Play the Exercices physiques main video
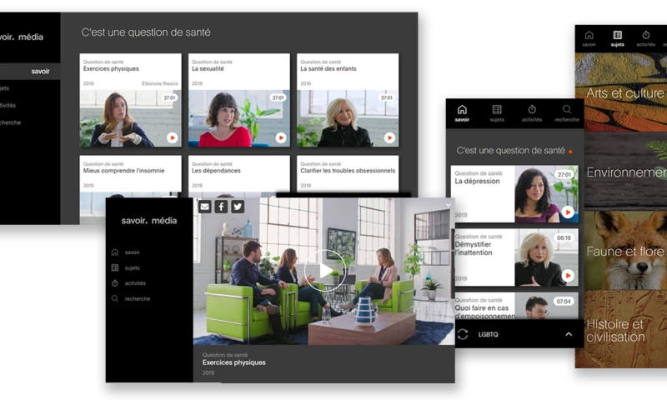667x400 pixels. pos(324,270)
